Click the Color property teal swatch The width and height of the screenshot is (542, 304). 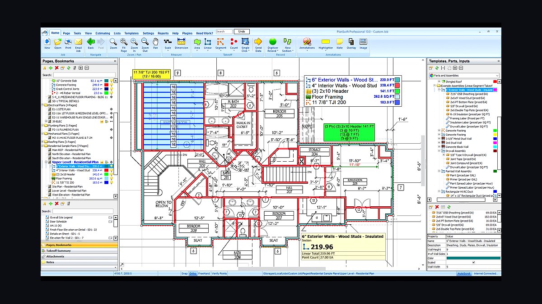[x=473, y=258]
